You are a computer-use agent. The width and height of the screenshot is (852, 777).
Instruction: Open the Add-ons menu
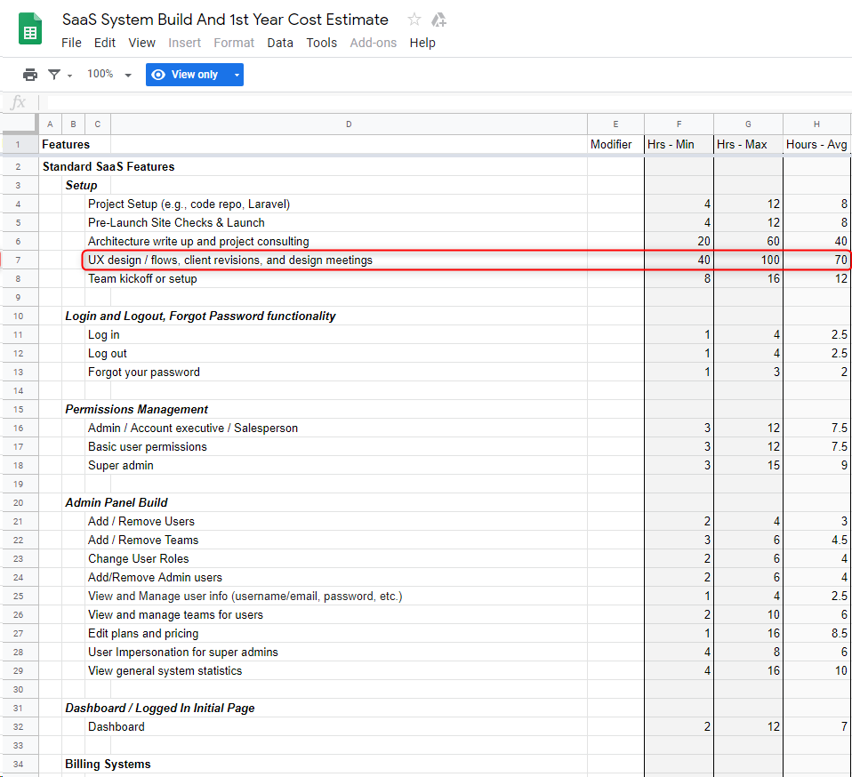coord(374,43)
